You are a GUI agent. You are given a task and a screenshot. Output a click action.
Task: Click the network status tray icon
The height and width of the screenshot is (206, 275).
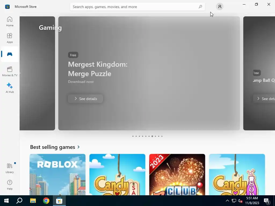point(234,201)
